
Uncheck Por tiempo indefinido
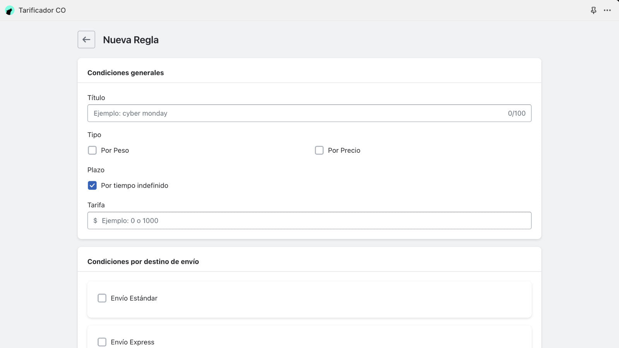tap(92, 186)
